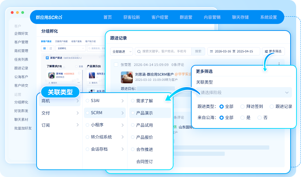This screenshot has height=177, width=301.
Task: Select 全部 for 跟进类型
Action: click(x=222, y=107)
